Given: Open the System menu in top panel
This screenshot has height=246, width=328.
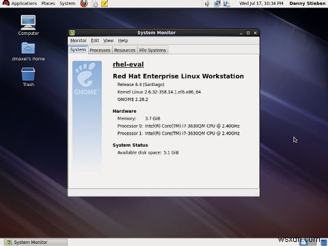Looking at the screenshot, I should point(68,3).
